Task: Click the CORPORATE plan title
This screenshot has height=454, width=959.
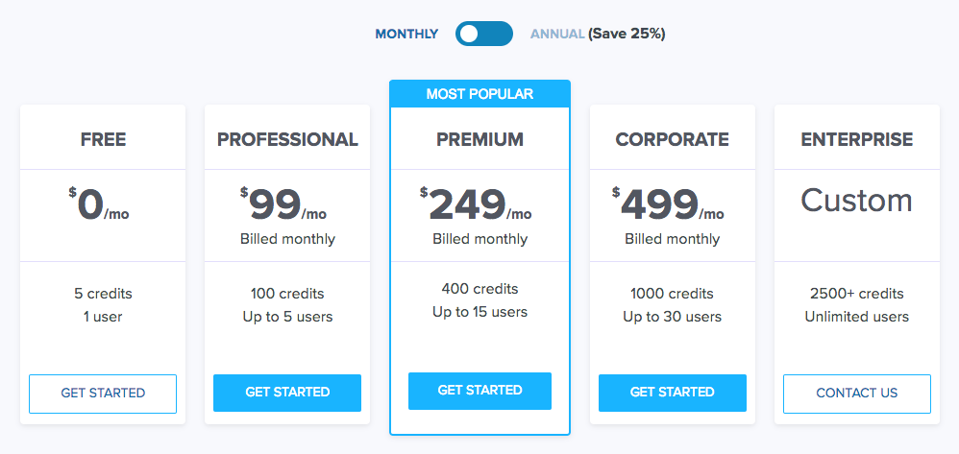Action: point(672,139)
